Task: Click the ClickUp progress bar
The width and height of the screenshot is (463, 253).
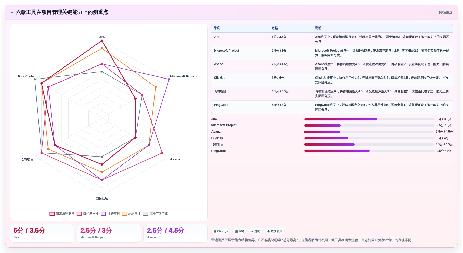Action: (369, 138)
